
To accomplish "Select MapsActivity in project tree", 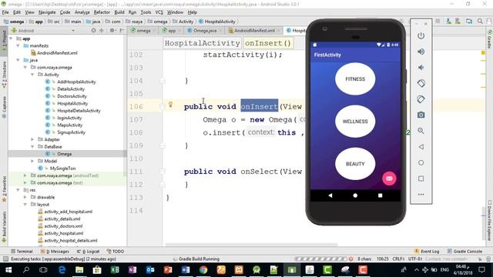I will [70, 125].
